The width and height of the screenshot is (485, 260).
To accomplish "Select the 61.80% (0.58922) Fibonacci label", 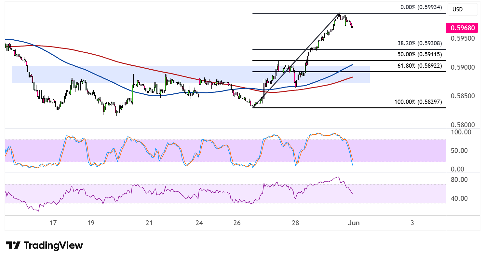I will (x=420, y=65).
